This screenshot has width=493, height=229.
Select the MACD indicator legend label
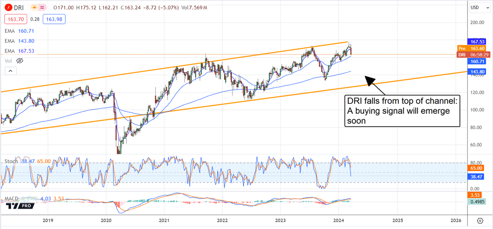tap(12, 199)
